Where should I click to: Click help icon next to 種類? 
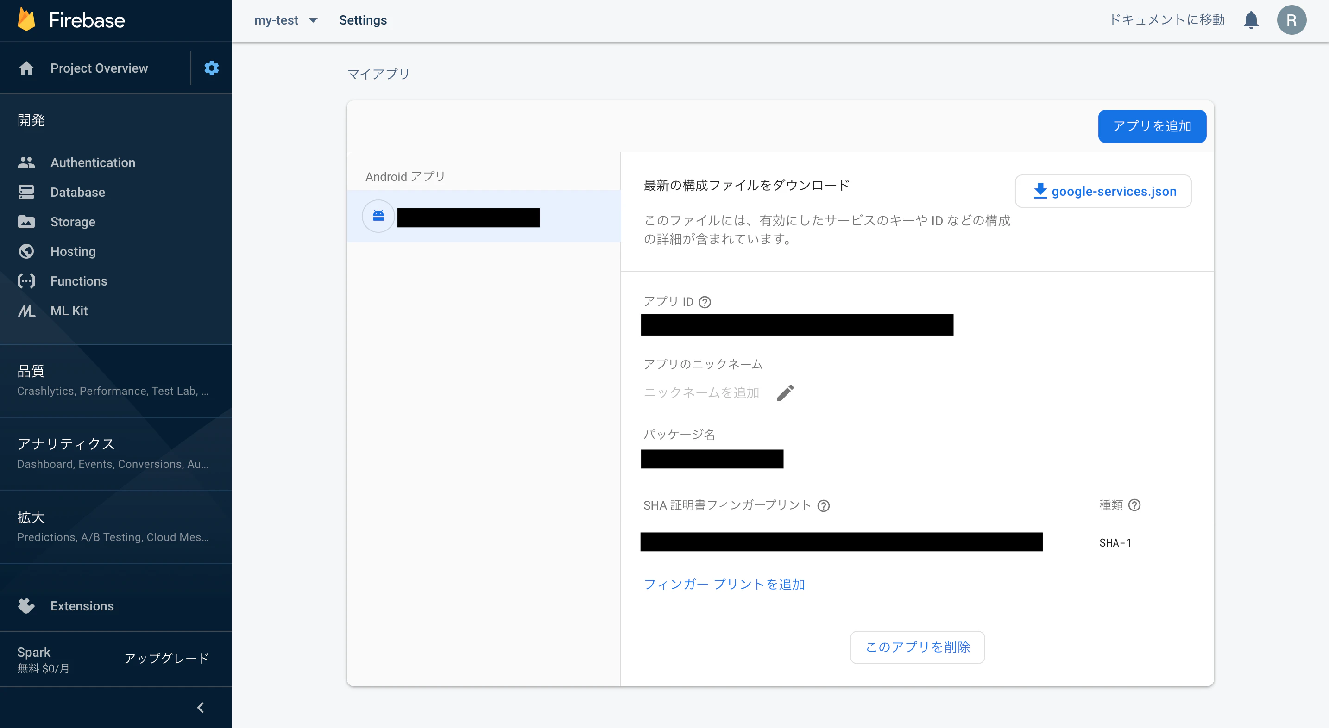(x=1134, y=505)
